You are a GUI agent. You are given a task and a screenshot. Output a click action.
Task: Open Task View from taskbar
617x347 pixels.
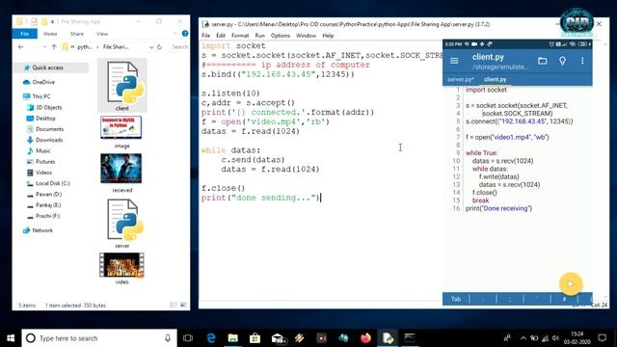(x=188, y=338)
